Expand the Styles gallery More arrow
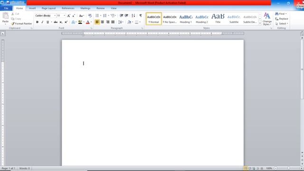304x171 pixels. 260,23
